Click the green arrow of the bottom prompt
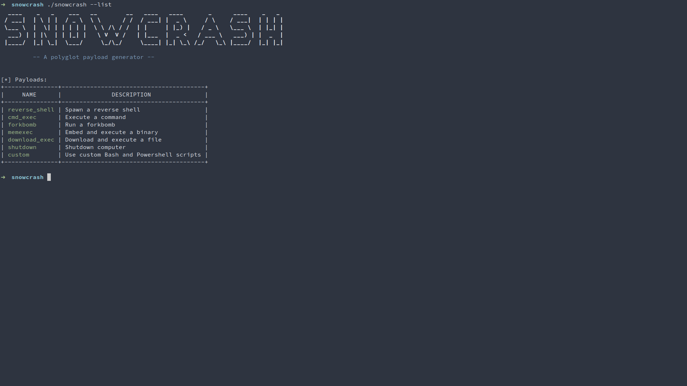Screen dimensions: 687x386 3,177
